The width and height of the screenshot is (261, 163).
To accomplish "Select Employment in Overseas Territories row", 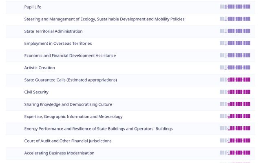I will [x=58, y=44].
